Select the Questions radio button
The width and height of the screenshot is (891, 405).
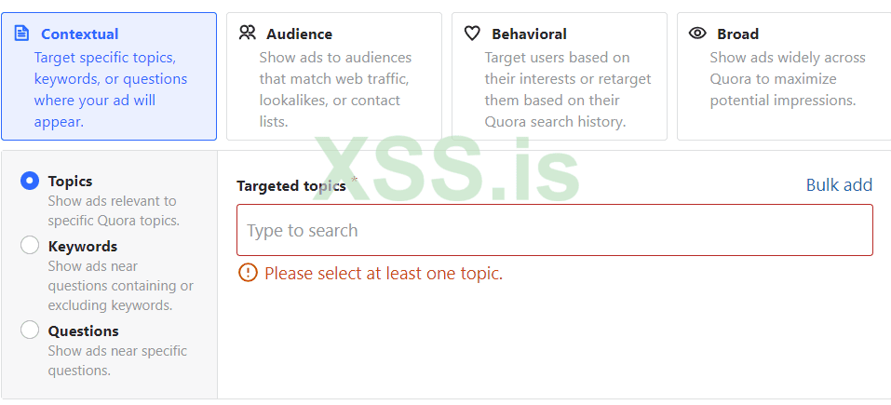[x=30, y=330]
